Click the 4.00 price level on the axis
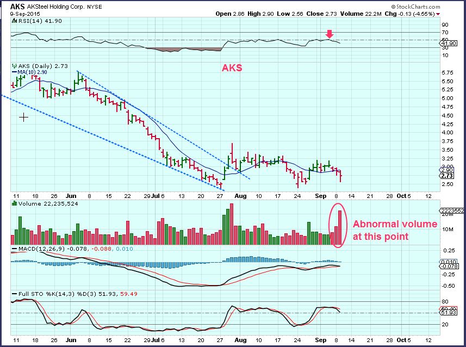This screenshot has width=466, height=347. tap(448, 133)
